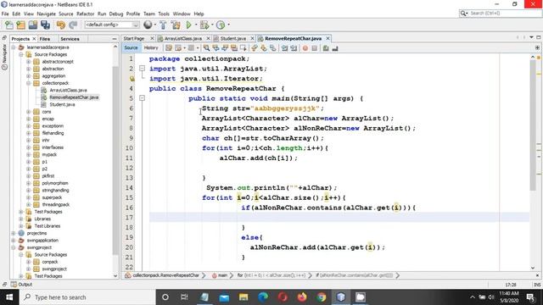Screen dimensions: 543x305
Task: Click the web browser globe icon
Action: pos(148,25)
